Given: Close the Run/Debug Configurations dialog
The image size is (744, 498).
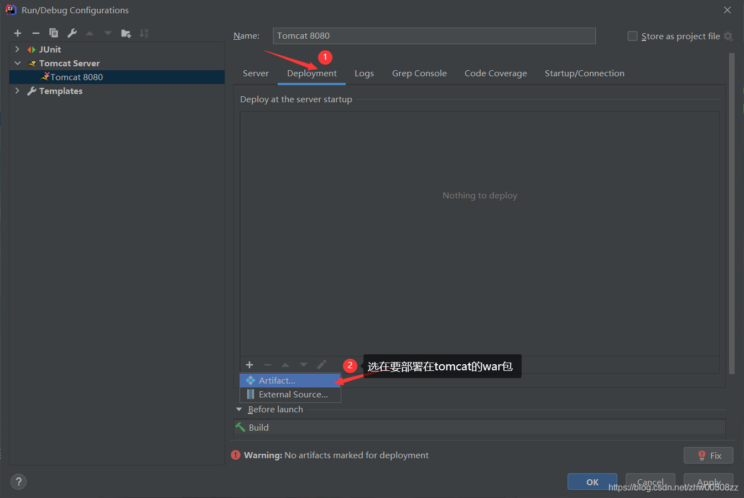Looking at the screenshot, I should 727,10.
